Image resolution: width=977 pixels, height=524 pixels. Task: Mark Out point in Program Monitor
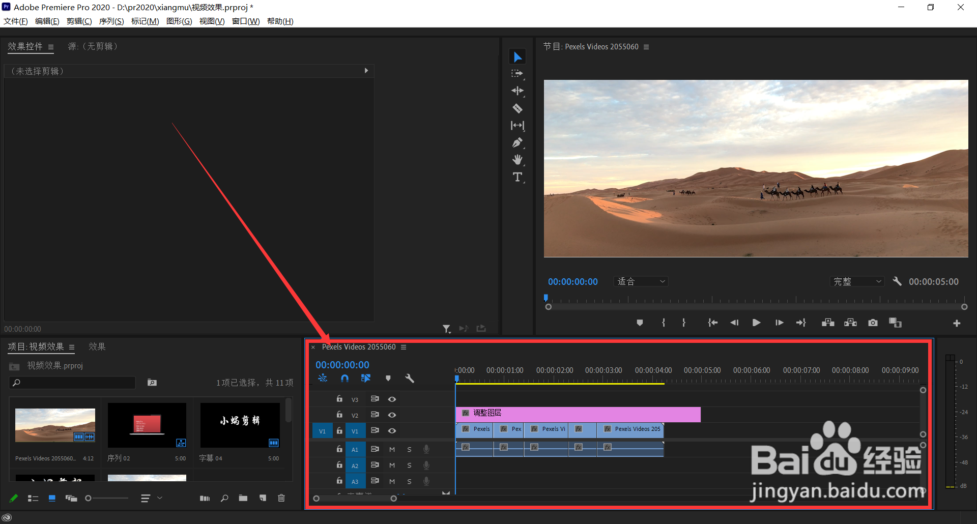click(x=684, y=323)
